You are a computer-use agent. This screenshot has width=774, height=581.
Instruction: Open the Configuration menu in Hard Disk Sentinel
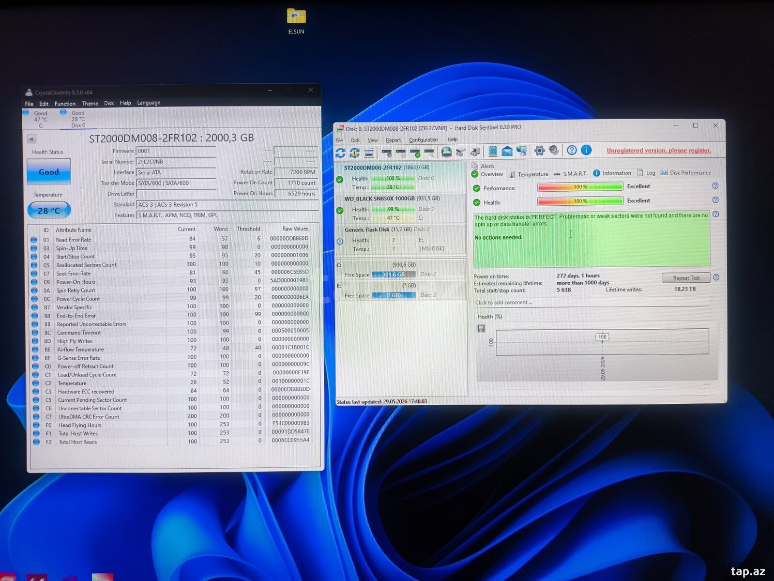click(423, 140)
